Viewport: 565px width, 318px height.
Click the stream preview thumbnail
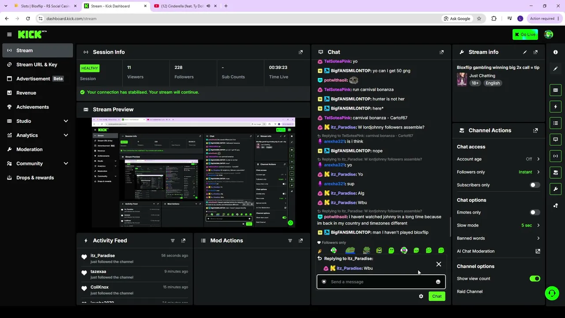[193, 172]
